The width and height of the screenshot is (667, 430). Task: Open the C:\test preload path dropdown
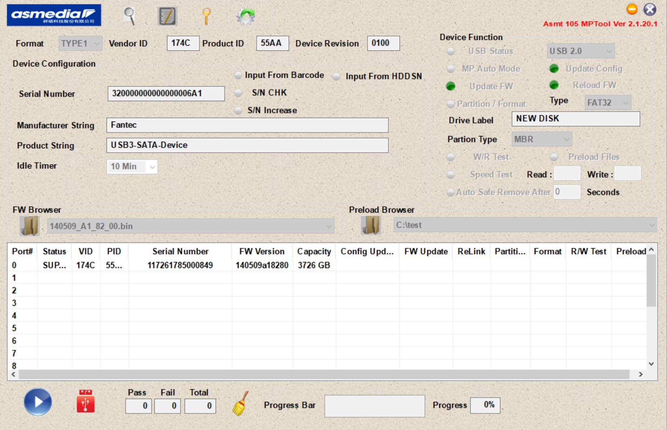point(652,226)
